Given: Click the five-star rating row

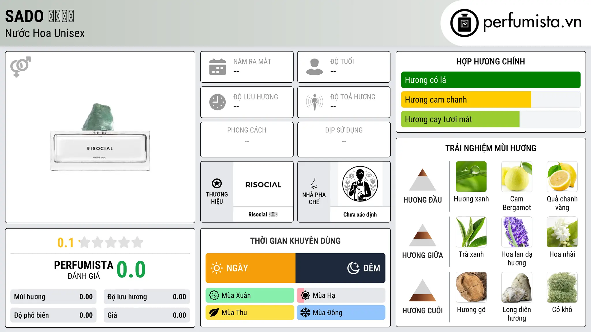Looking at the screenshot, I should (111, 242).
